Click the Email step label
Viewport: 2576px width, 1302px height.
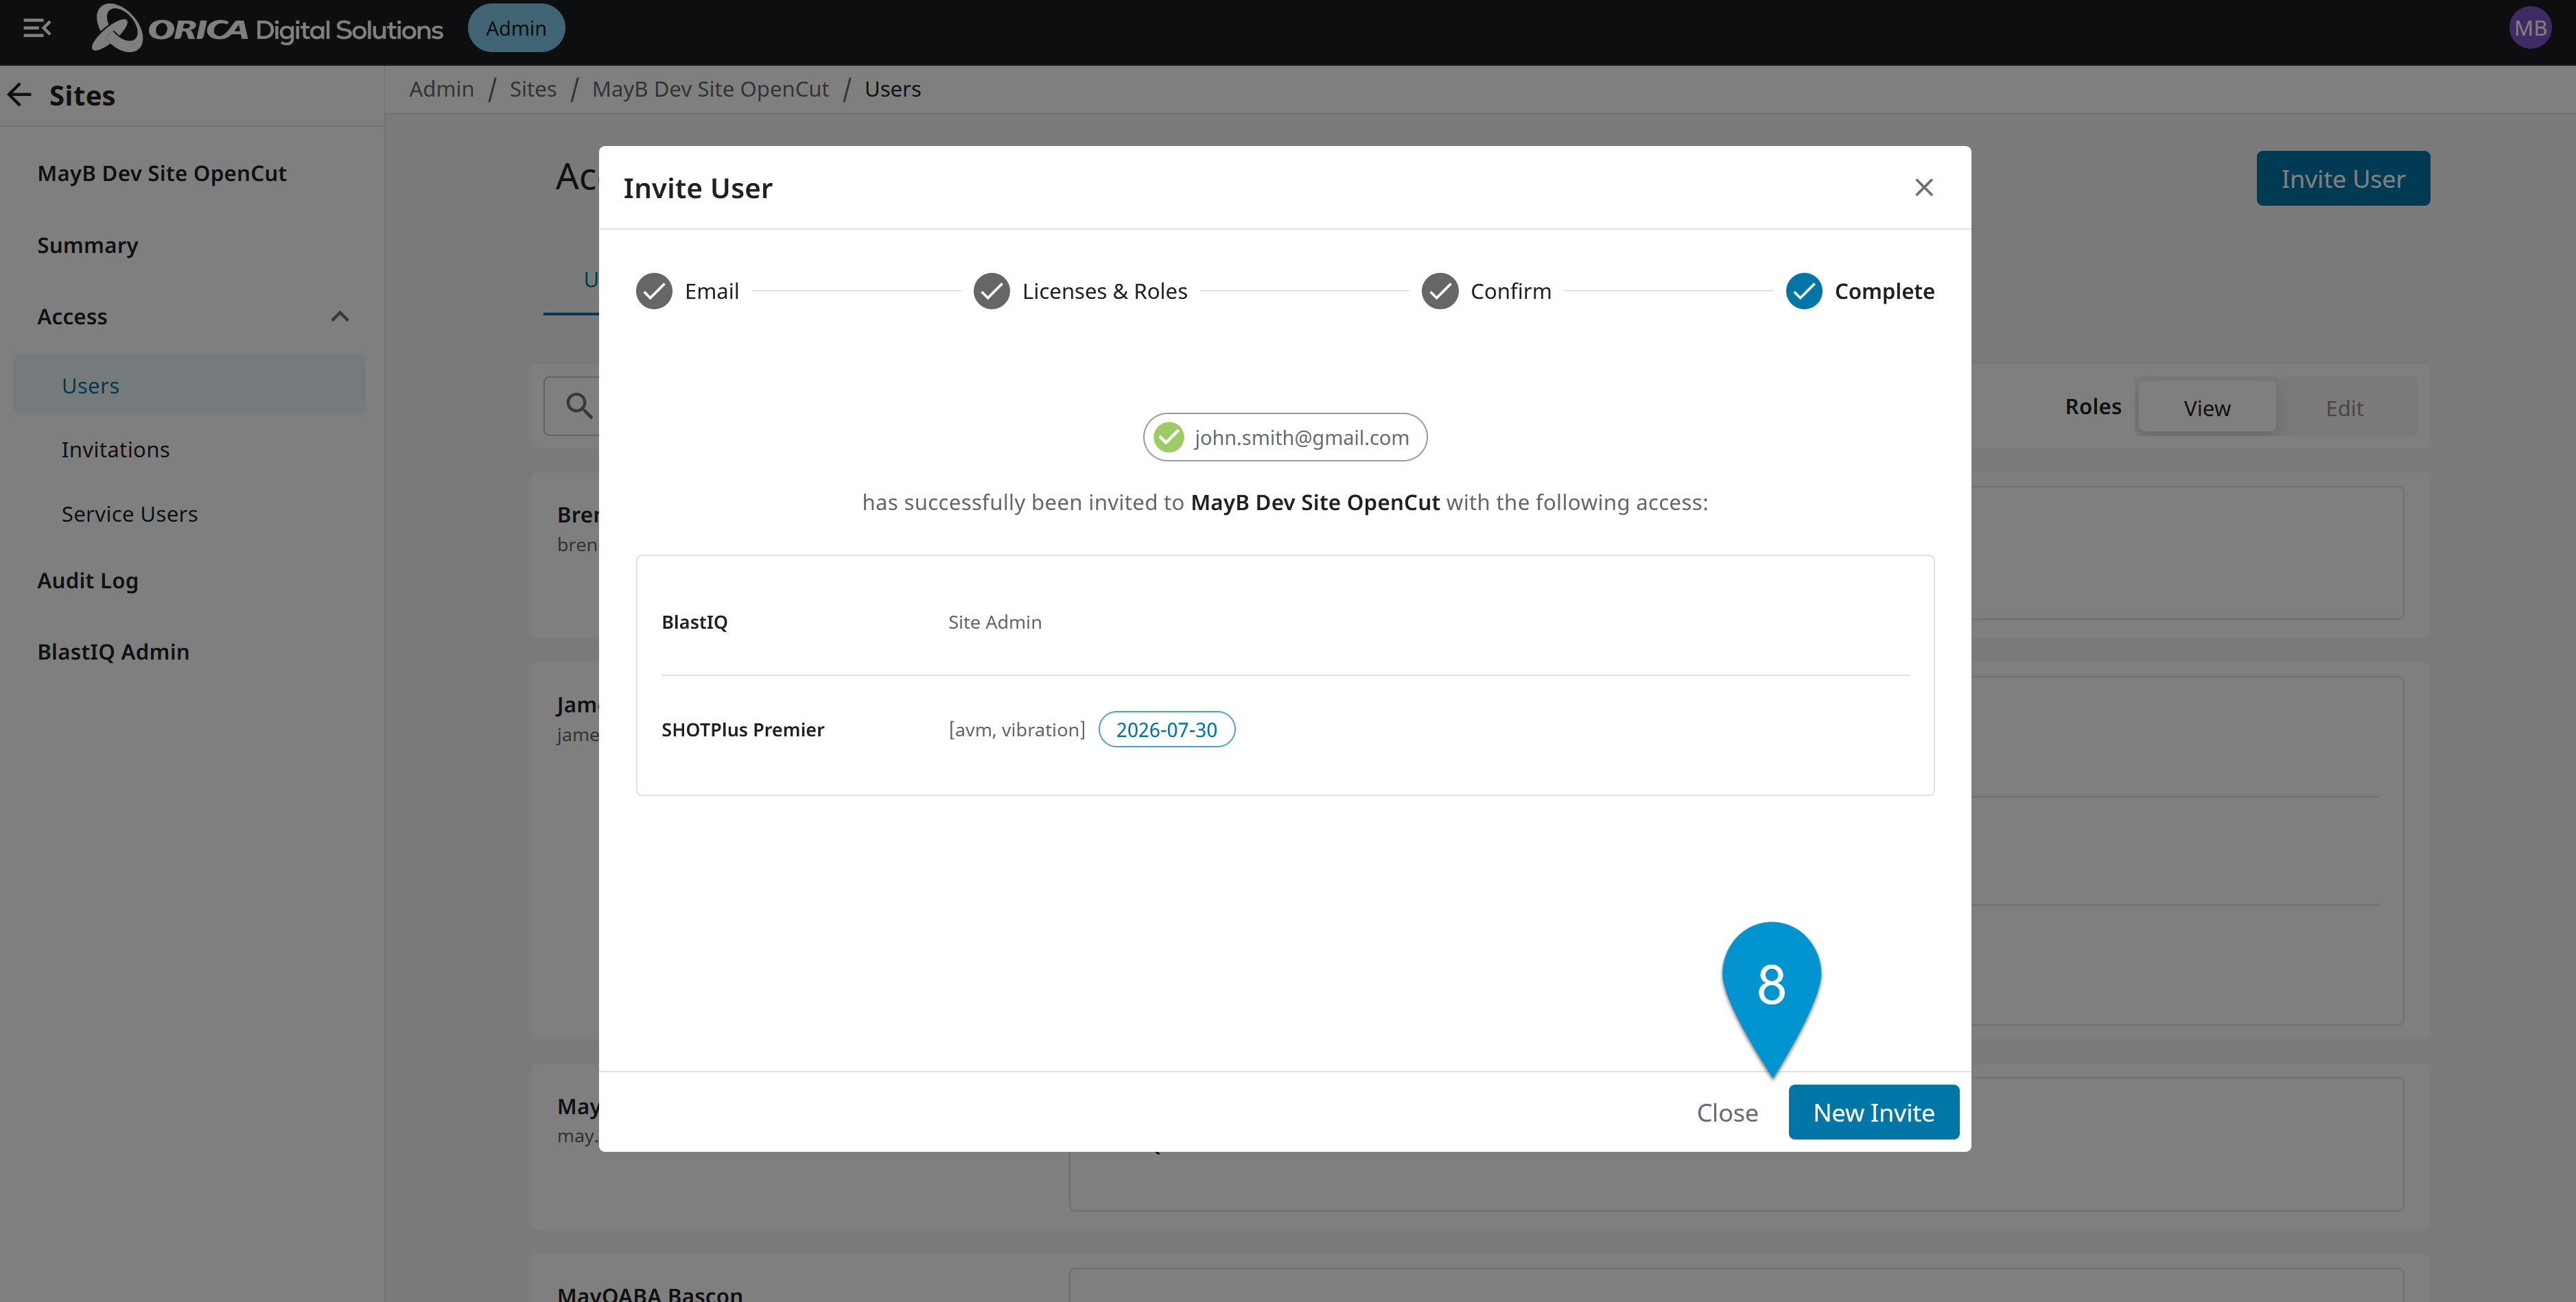coord(711,291)
